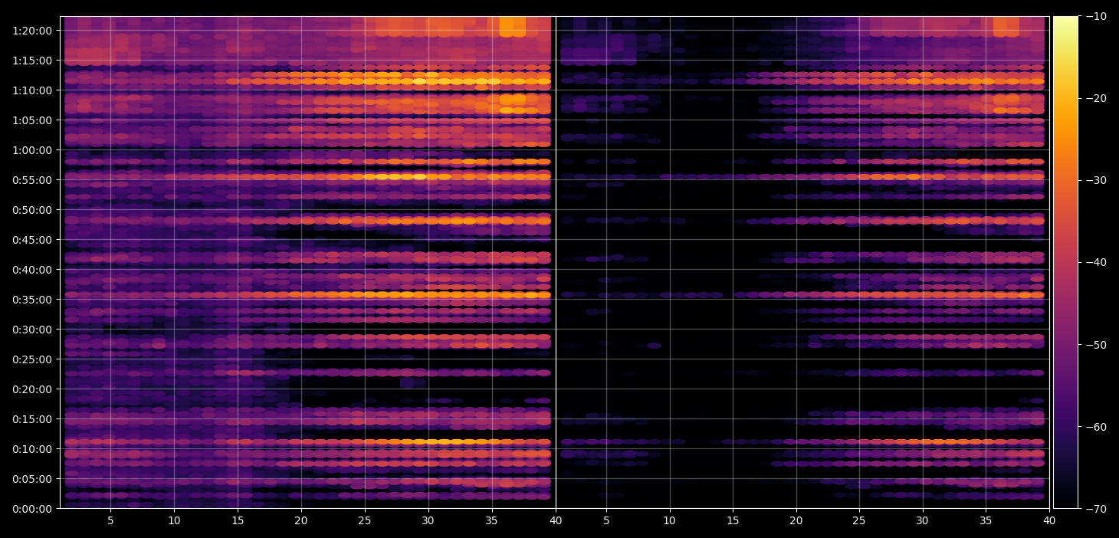Click the 0:15:00 y-axis tick label
The width and height of the screenshot is (1119, 538).
coord(32,419)
